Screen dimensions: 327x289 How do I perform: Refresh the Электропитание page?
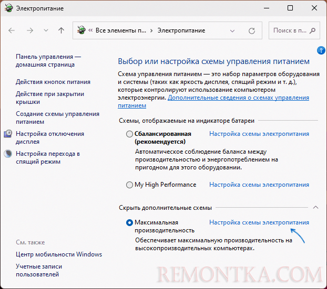(252, 31)
